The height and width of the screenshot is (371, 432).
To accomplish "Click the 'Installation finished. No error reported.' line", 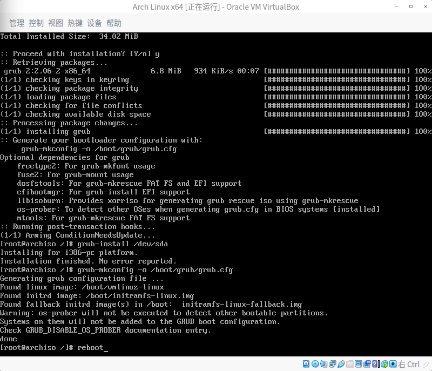I will [x=88, y=261].
